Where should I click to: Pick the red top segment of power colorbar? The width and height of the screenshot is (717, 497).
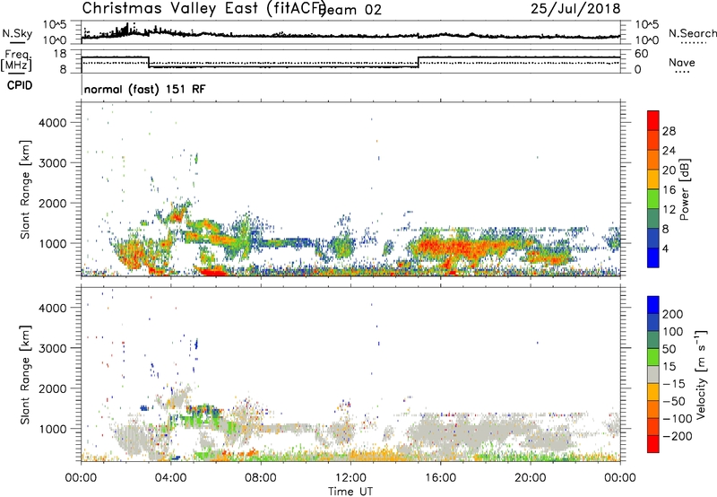coord(653,121)
